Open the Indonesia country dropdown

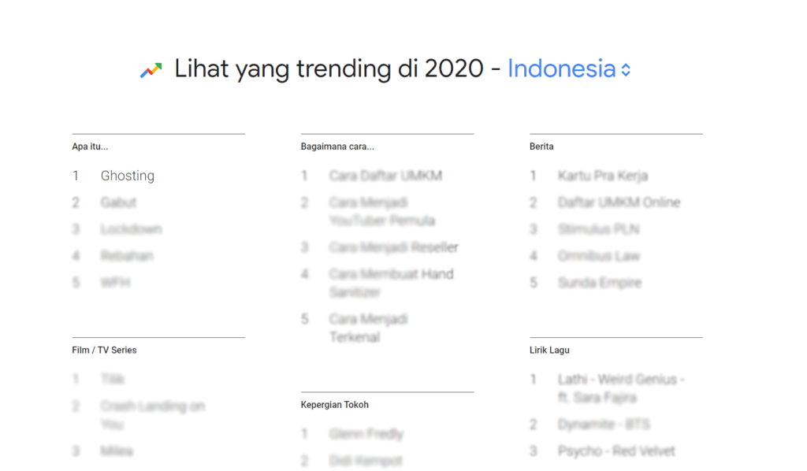(569, 69)
